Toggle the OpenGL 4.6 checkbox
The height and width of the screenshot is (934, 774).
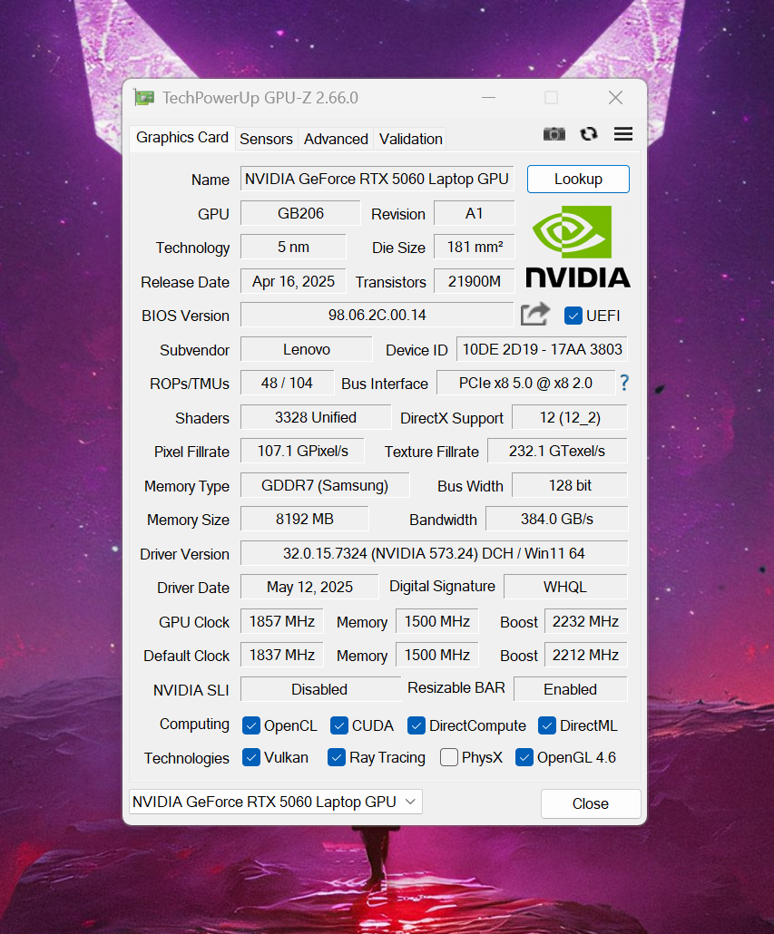tap(524, 758)
